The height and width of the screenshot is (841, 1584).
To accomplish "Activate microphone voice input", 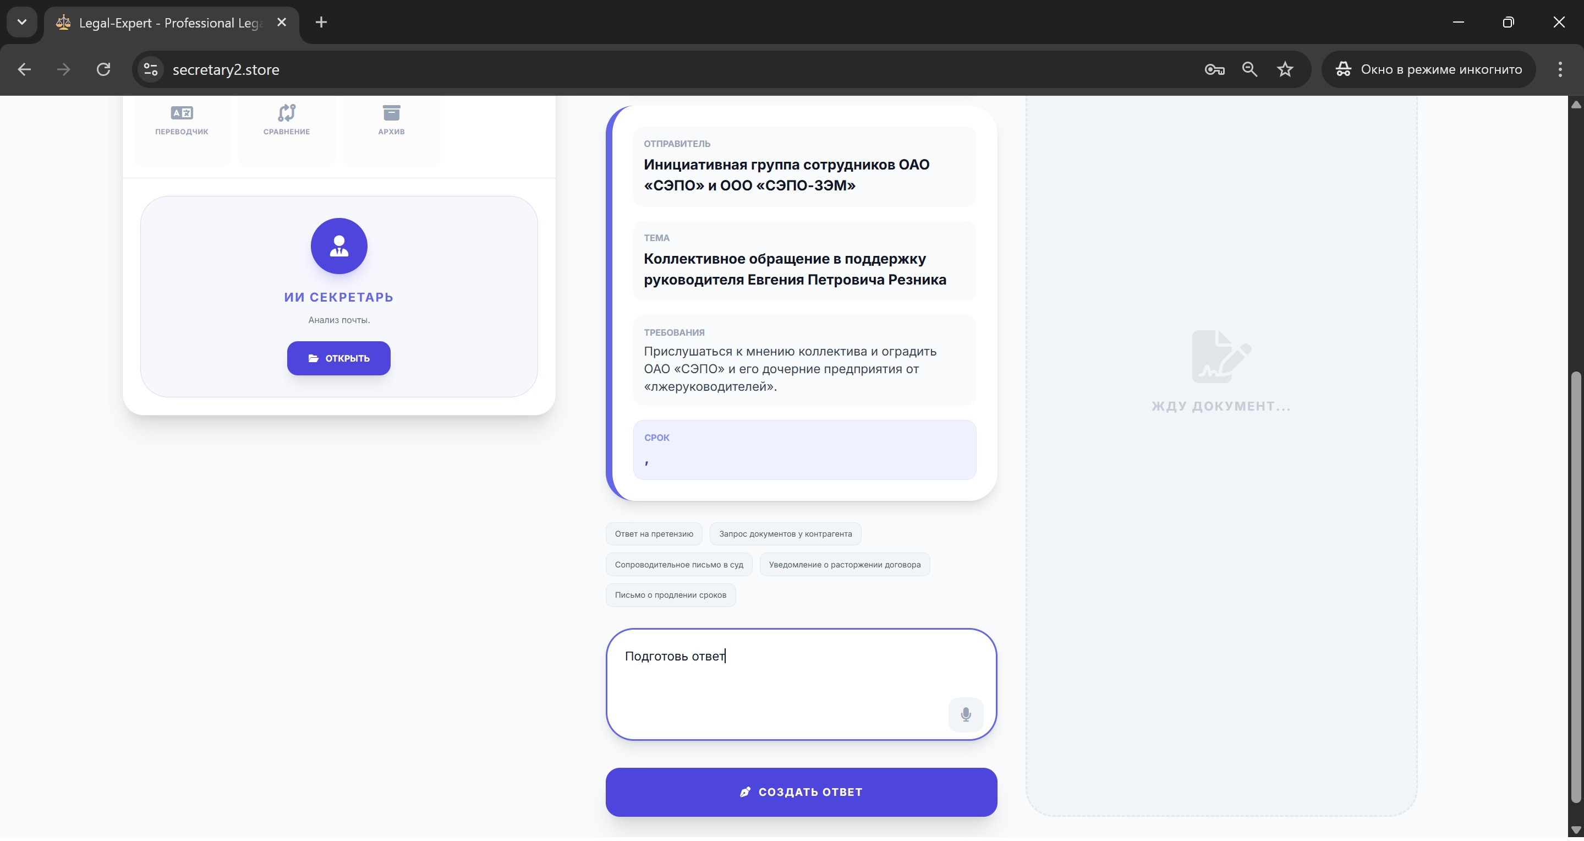I will point(966,715).
